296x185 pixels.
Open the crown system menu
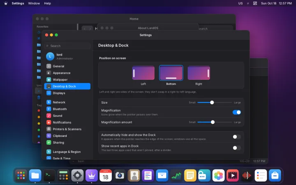[x=6, y=3]
